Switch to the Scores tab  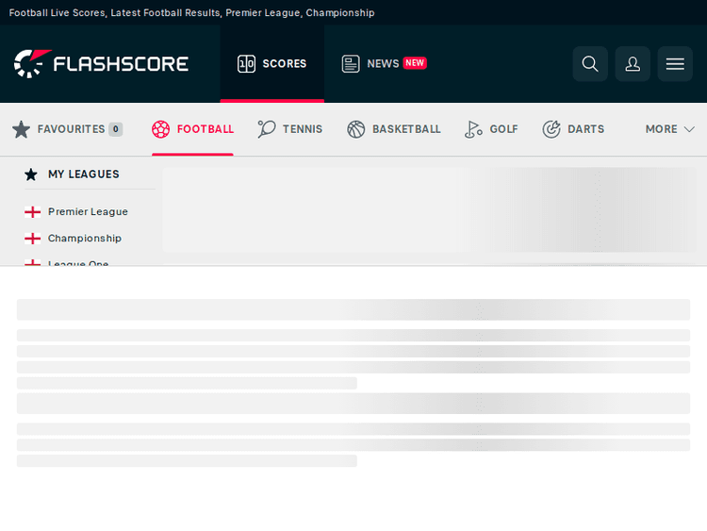click(x=271, y=63)
